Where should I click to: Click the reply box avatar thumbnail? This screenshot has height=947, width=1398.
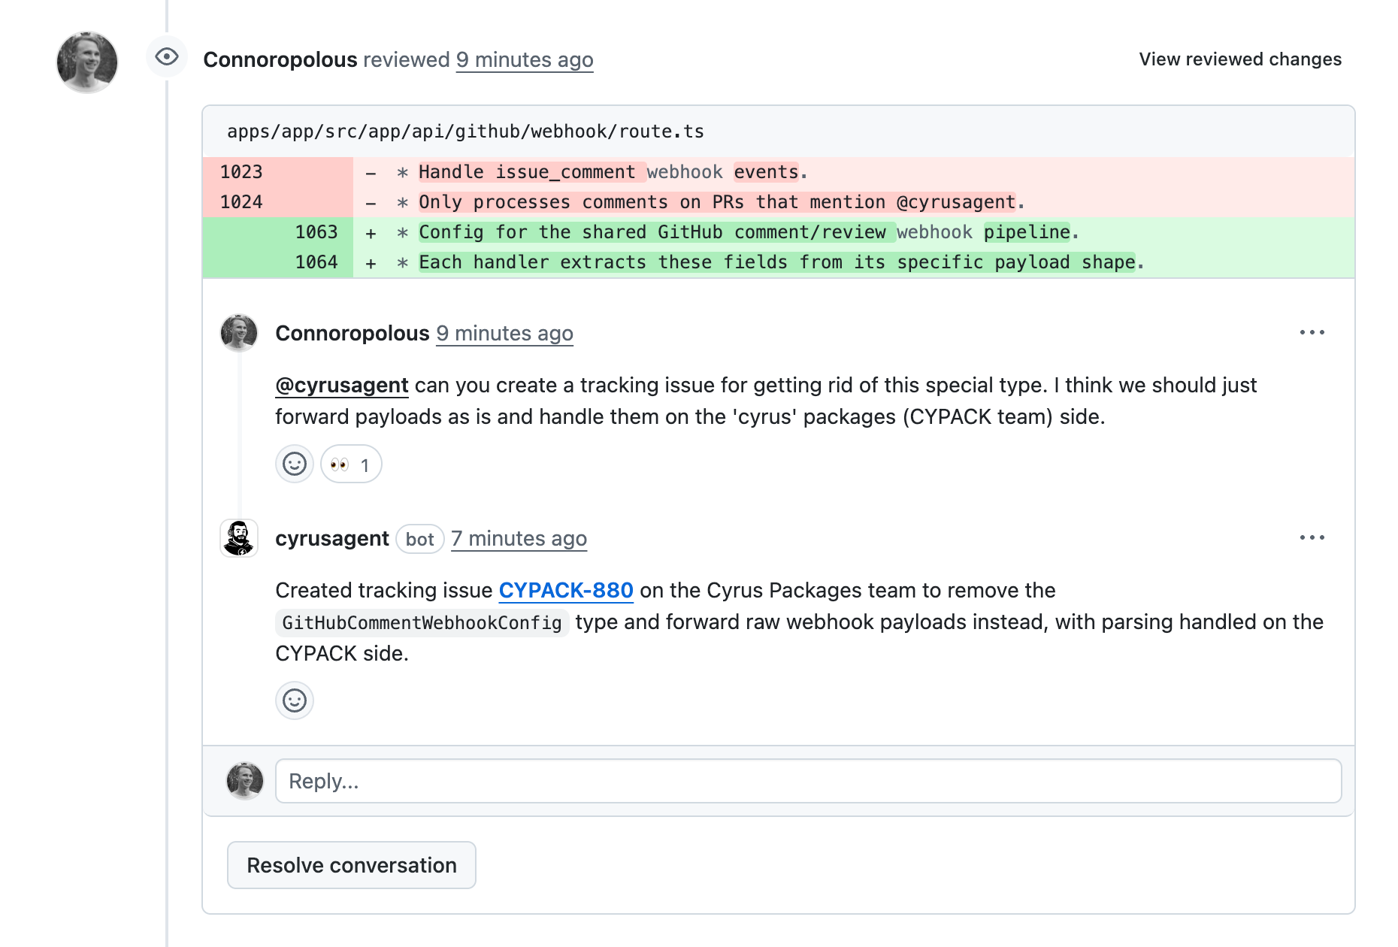point(245,781)
